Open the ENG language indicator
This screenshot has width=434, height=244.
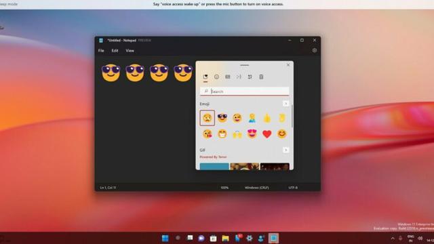tap(411, 239)
